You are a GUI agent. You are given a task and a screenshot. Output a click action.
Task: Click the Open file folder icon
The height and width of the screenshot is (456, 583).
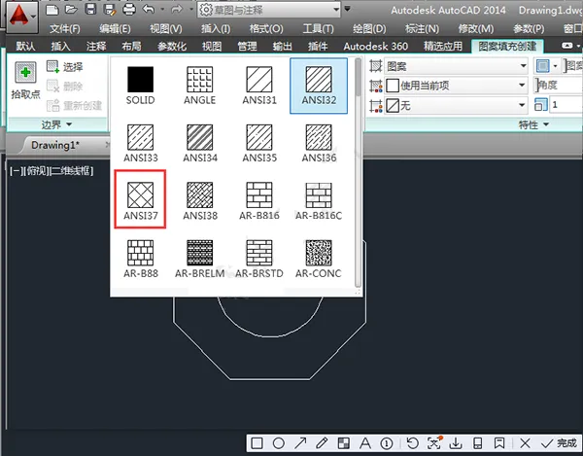tap(71, 10)
